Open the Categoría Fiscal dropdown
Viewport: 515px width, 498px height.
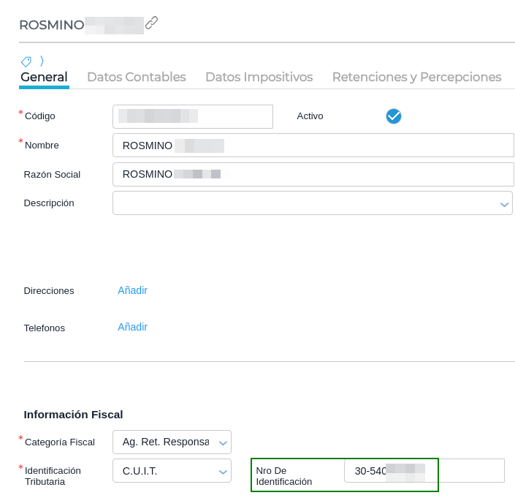click(x=223, y=442)
